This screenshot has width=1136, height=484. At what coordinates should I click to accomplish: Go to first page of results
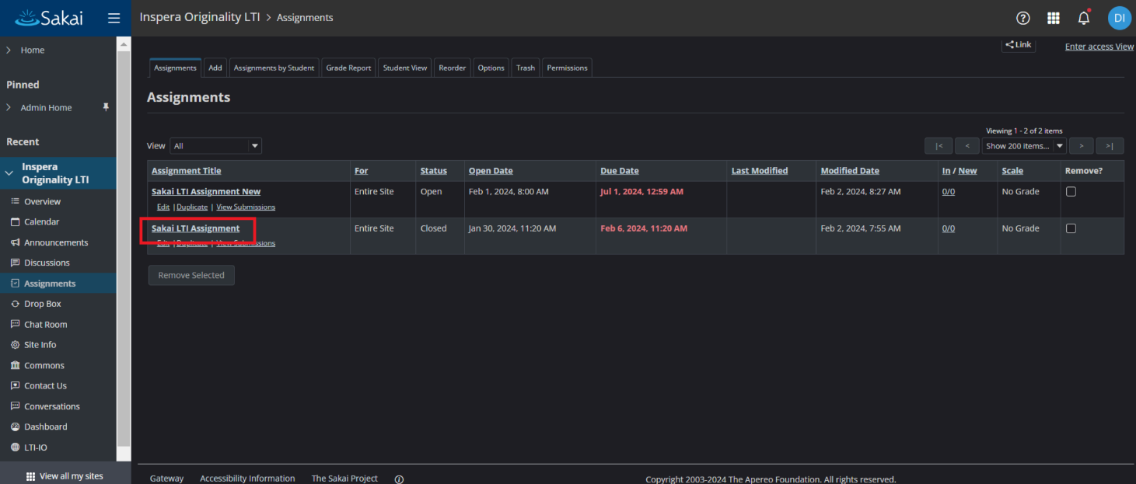[x=939, y=146]
